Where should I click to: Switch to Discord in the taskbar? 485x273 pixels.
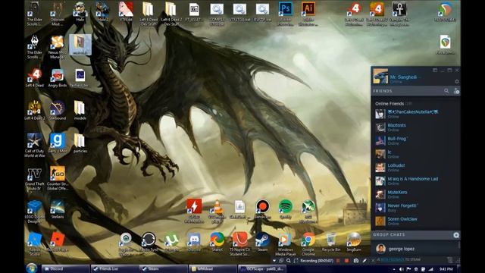(65, 268)
